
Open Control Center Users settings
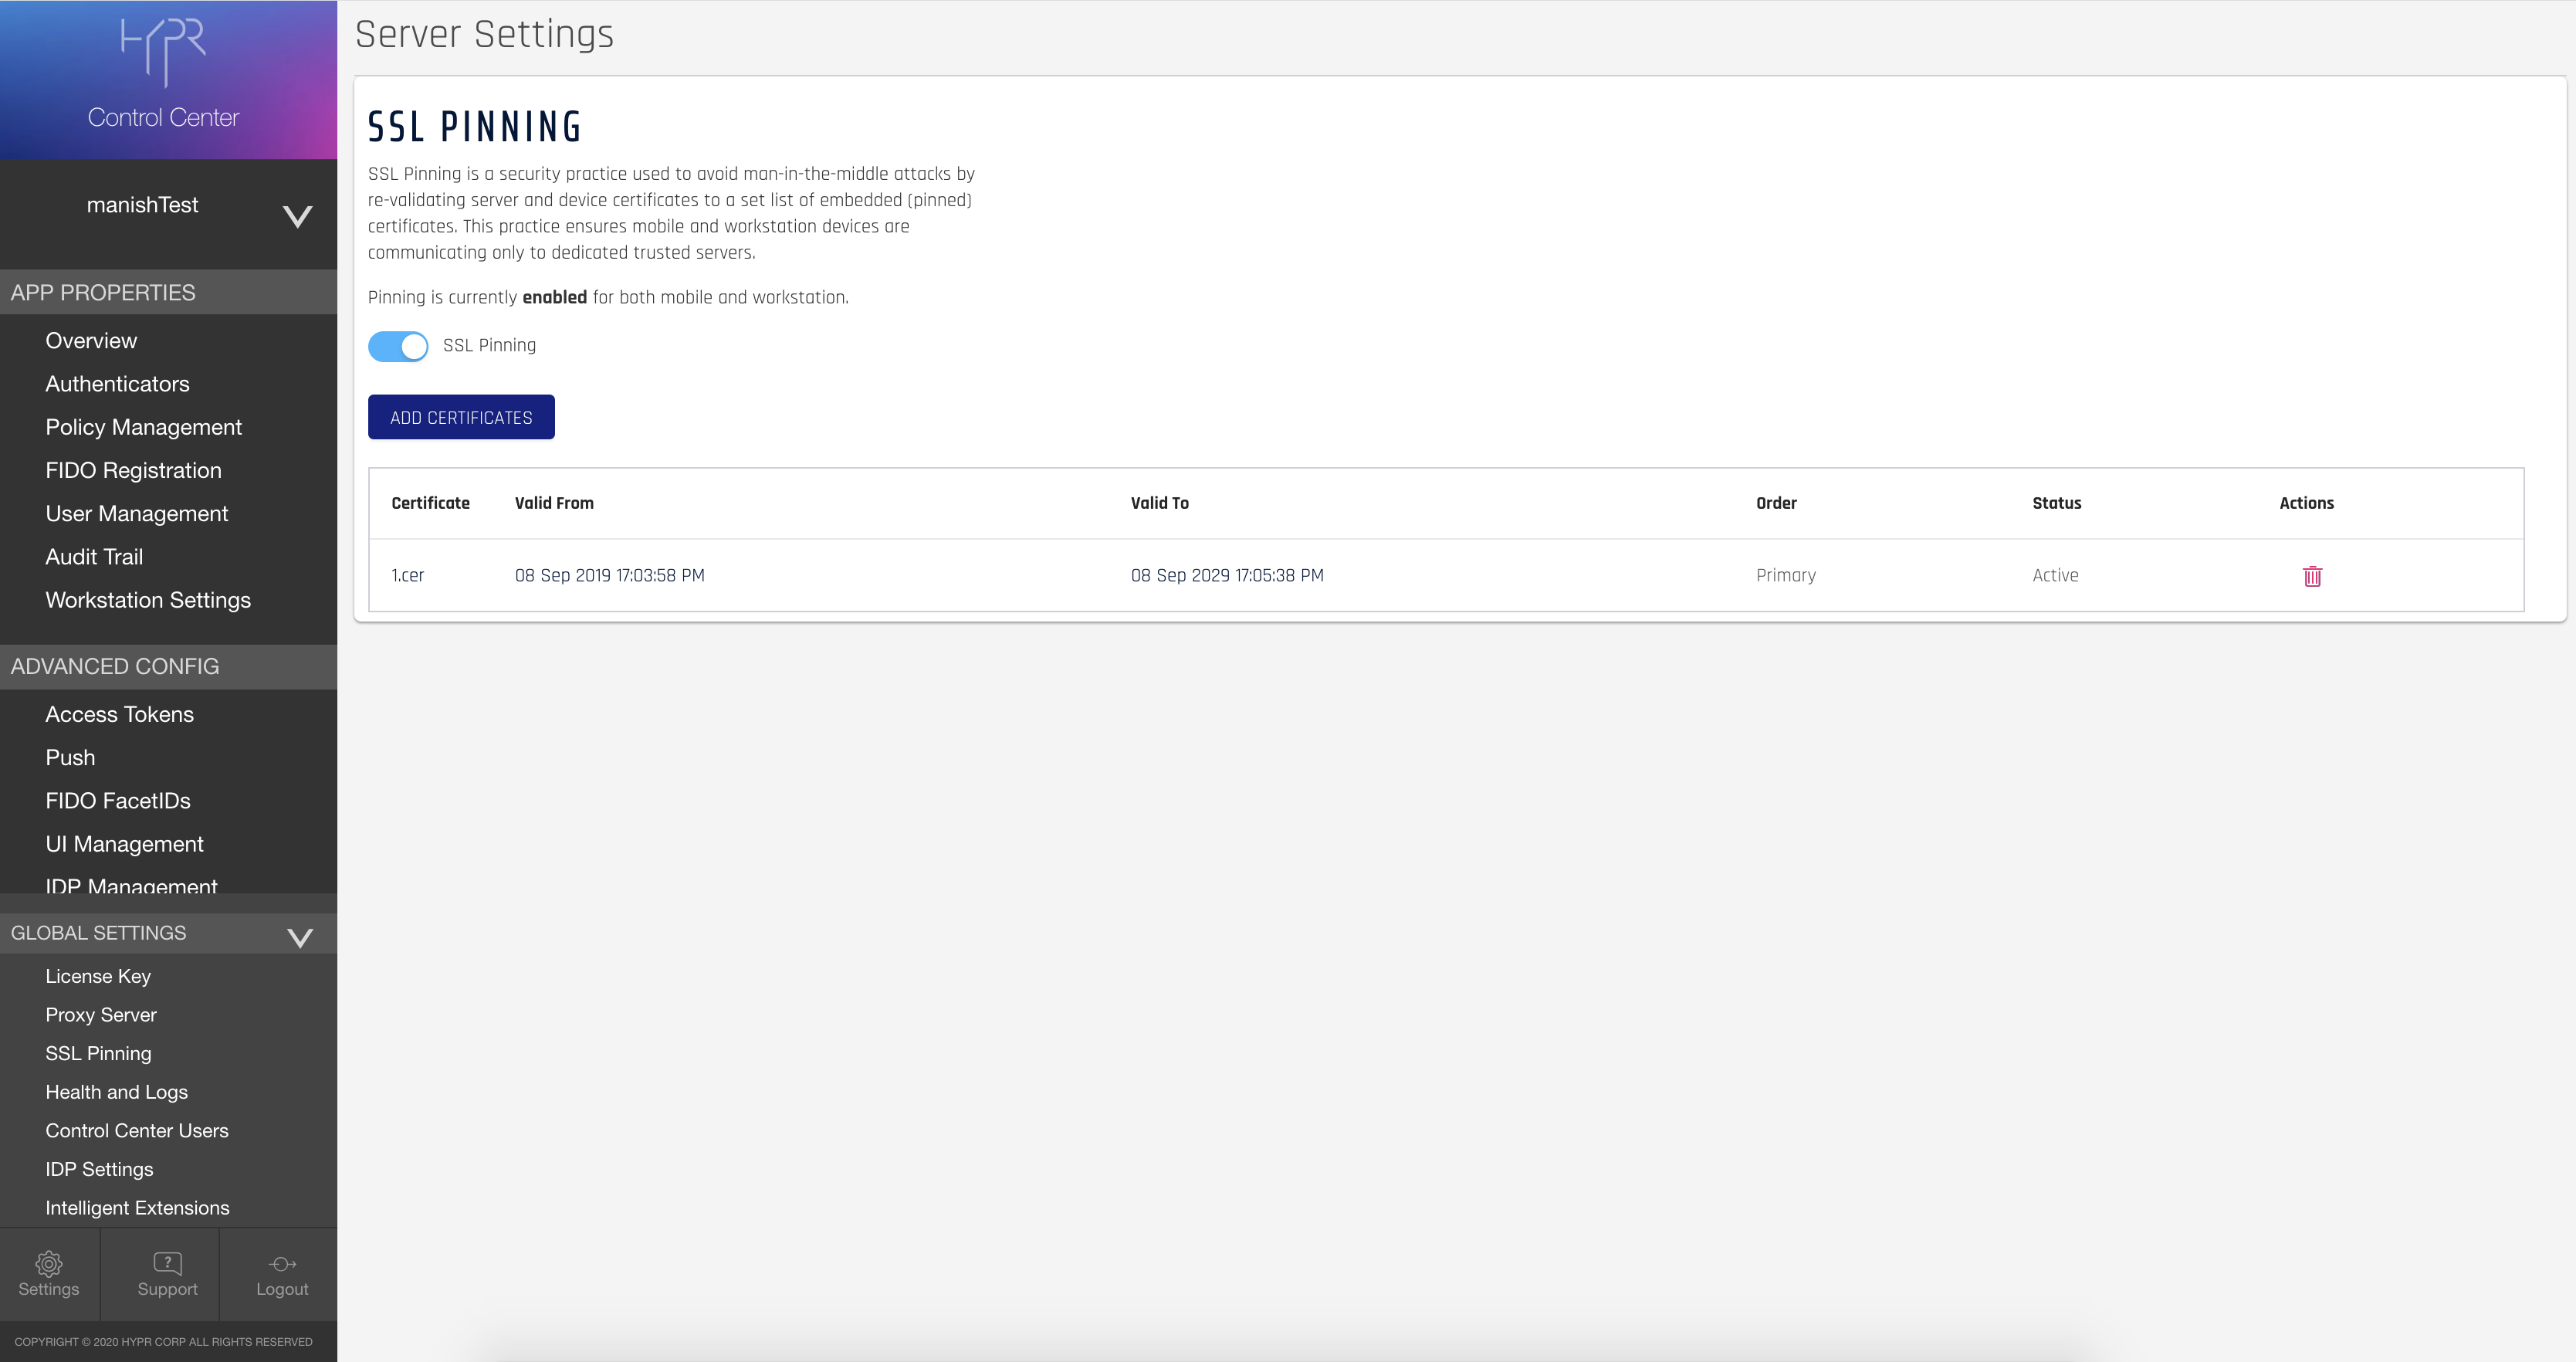coord(136,1131)
